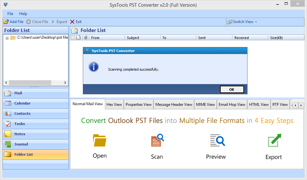
Task: Switch to the Email Hop View tab
Action: point(232,105)
